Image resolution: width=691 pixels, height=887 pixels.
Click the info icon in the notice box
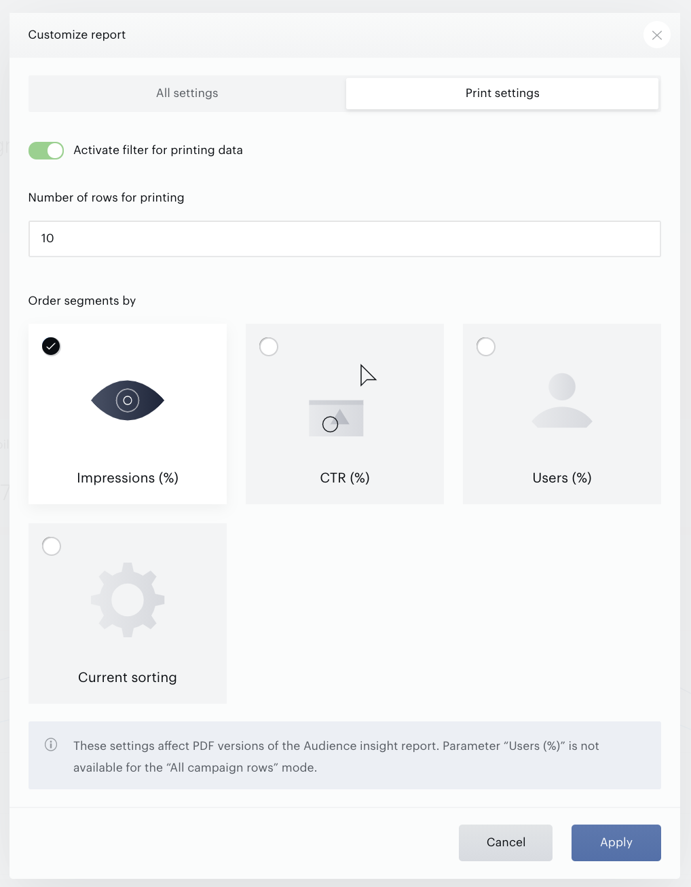(51, 744)
